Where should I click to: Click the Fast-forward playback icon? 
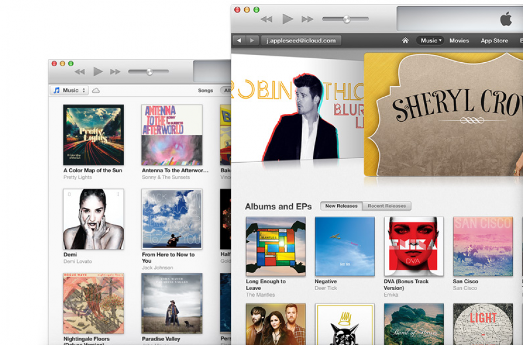[306, 18]
